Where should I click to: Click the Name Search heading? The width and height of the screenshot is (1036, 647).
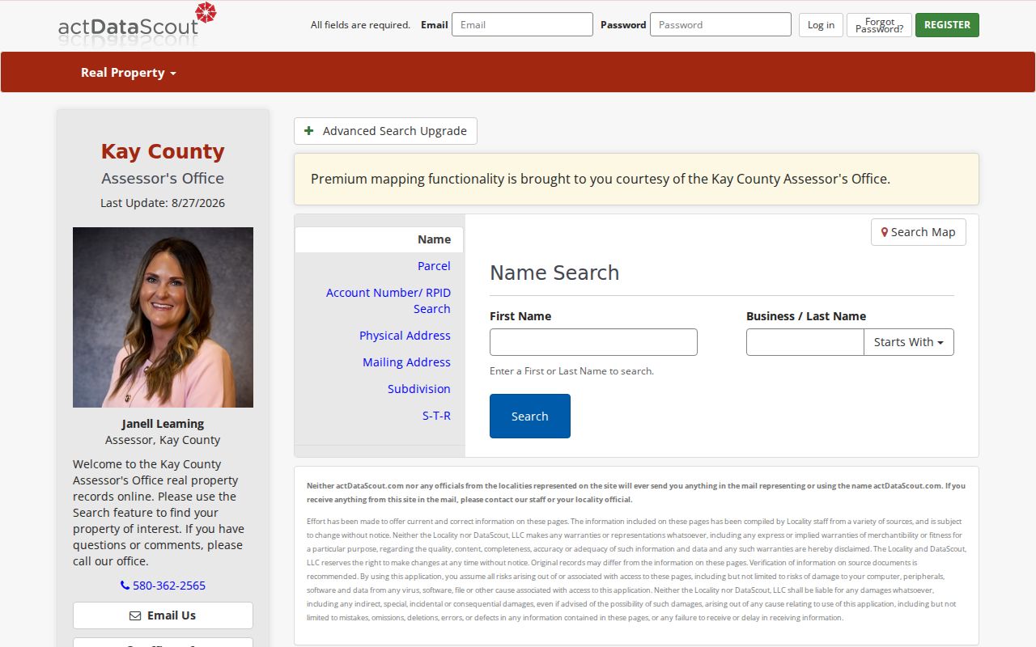coord(554,273)
